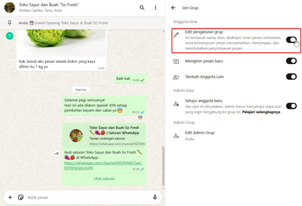Toggle Mengirim pesan baru switch

[291, 61]
